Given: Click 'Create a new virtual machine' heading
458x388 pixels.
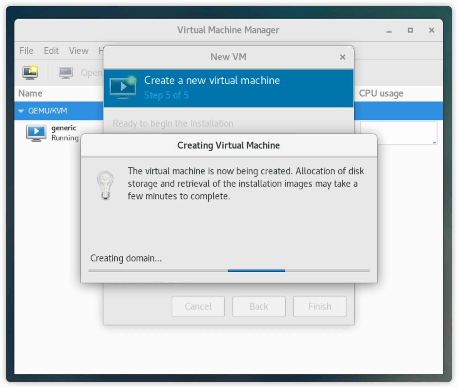Looking at the screenshot, I should (x=212, y=81).
